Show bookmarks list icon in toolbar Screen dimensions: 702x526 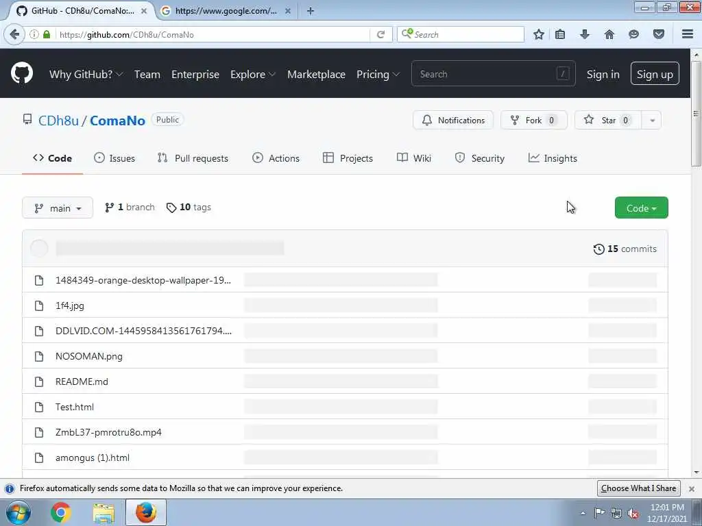[560, 34]
